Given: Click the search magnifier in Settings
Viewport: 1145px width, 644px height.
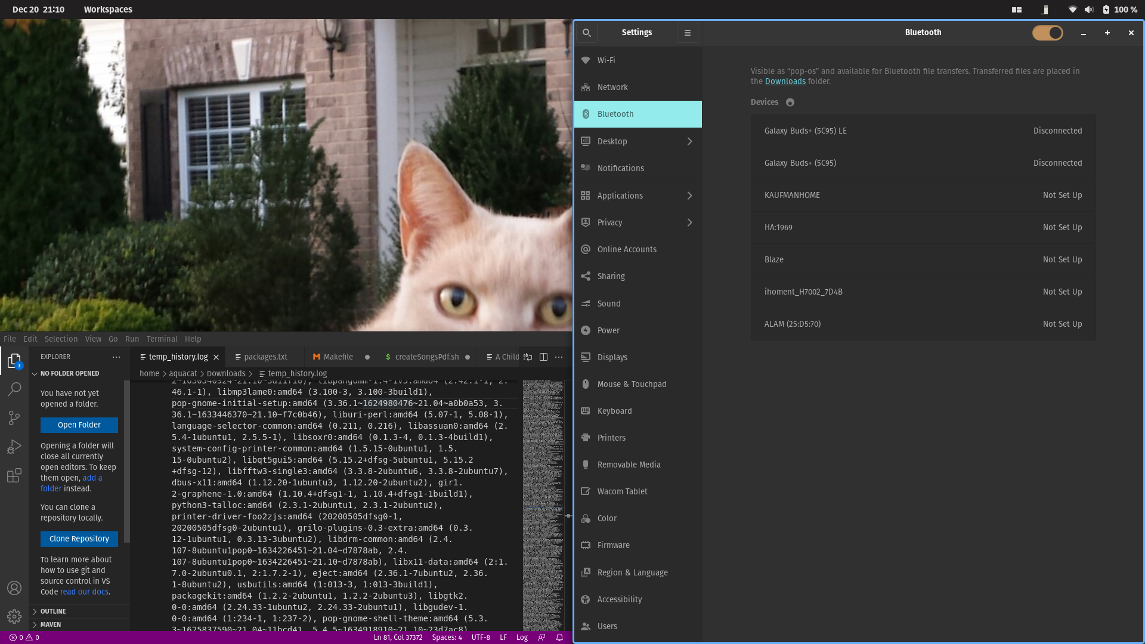Looking at the screenshot, I should [x=587, y=33].
